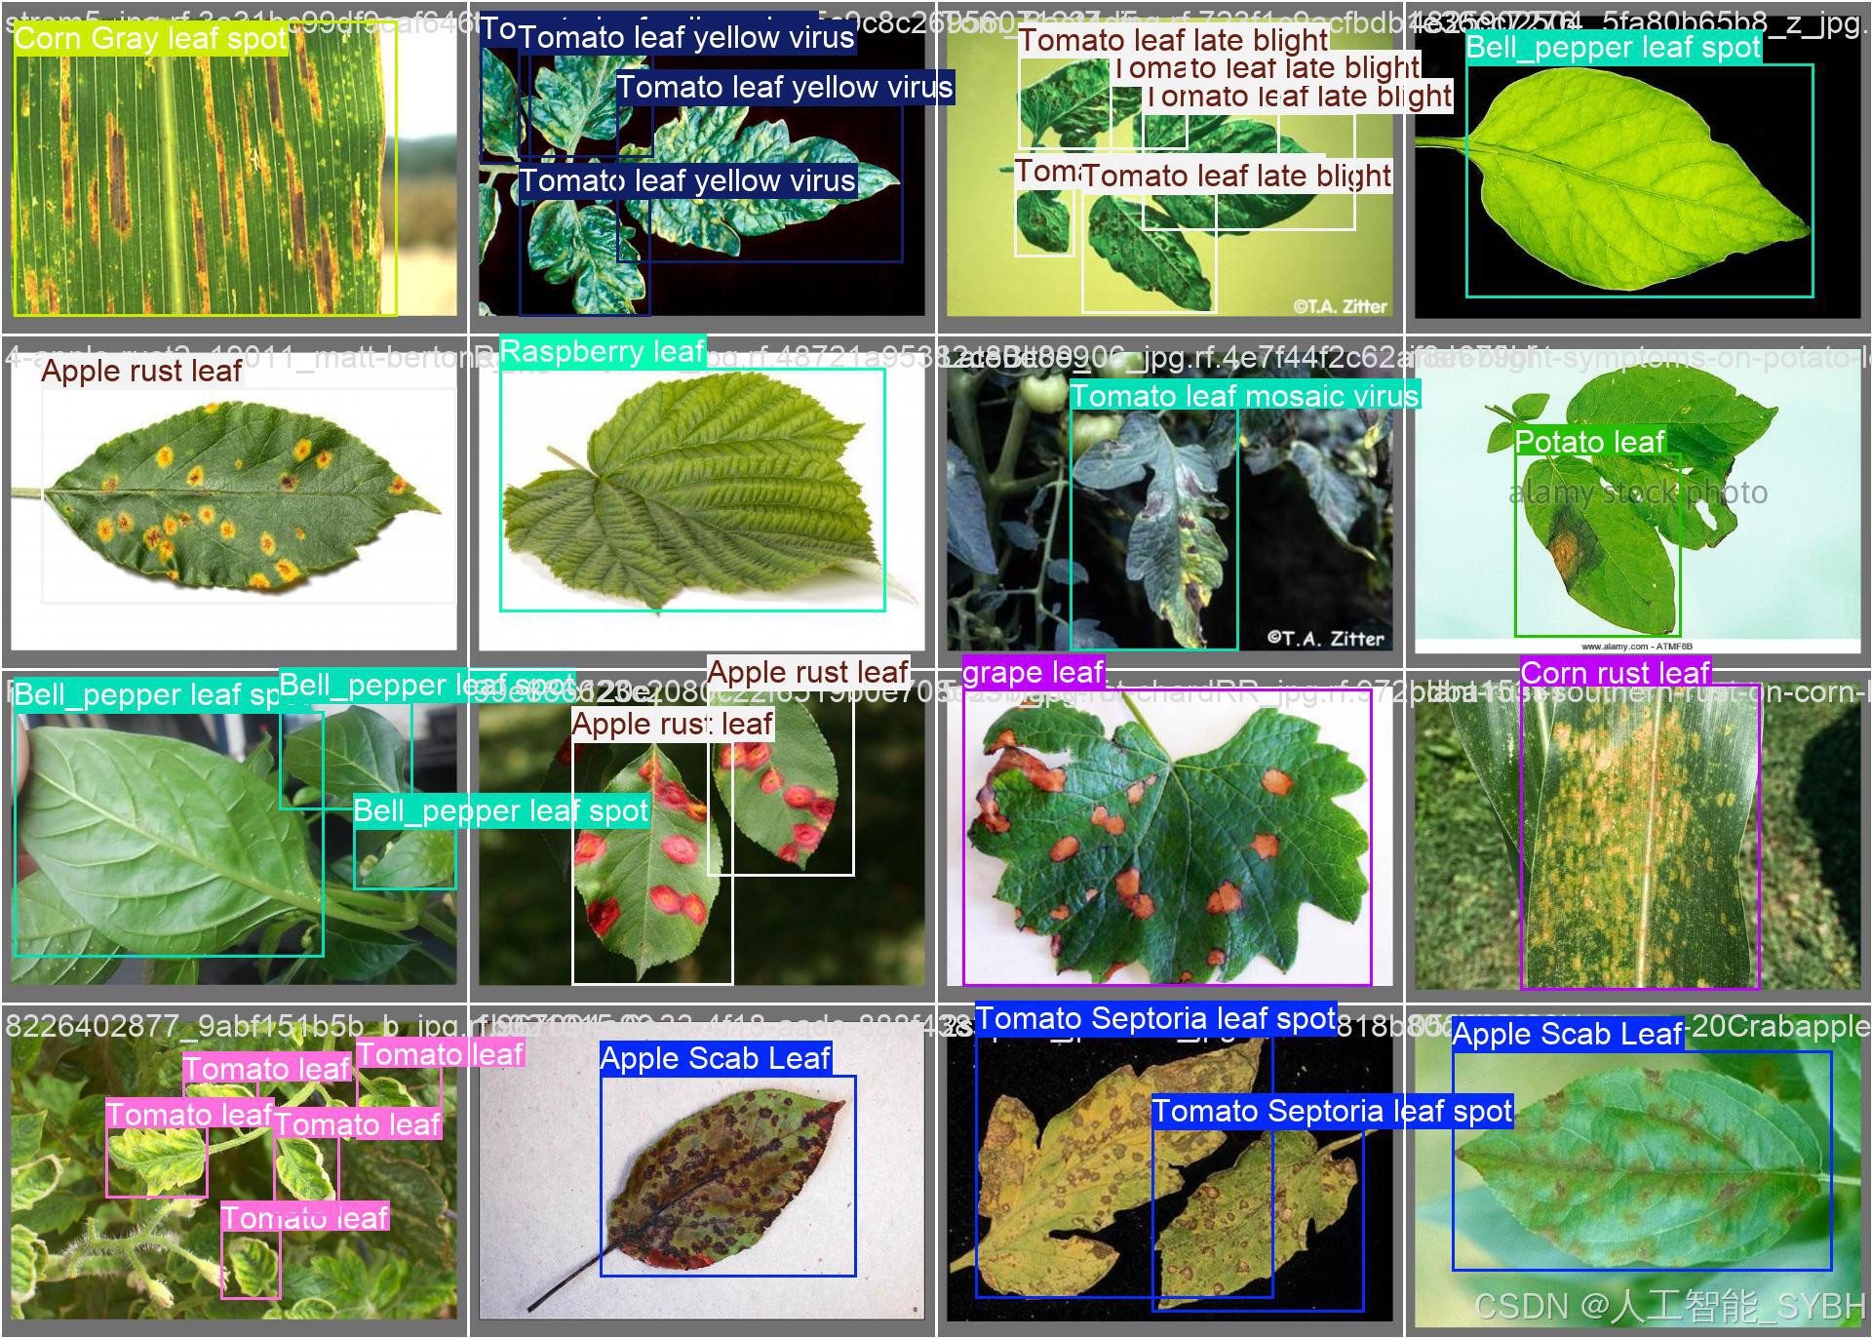Click the Corn Gray leaf spot label
1872x1338 pixels.
151,39
